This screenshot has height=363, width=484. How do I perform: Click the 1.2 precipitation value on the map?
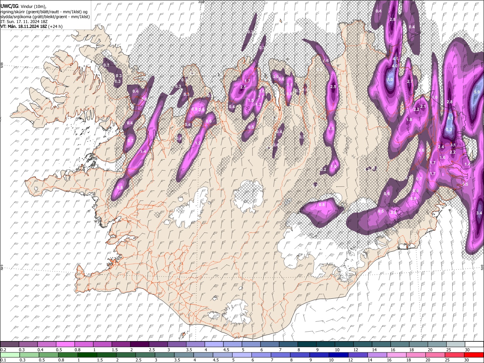197,143
